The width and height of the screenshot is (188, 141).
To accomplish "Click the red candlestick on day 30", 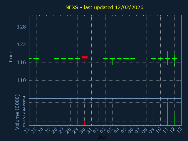I will point(85,58).
